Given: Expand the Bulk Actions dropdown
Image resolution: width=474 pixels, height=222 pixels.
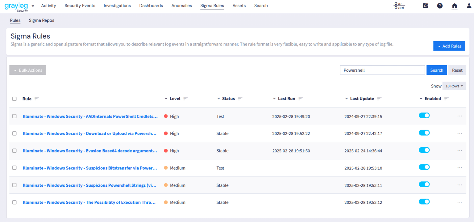Looking at the screenshot, I should point(28,70).
